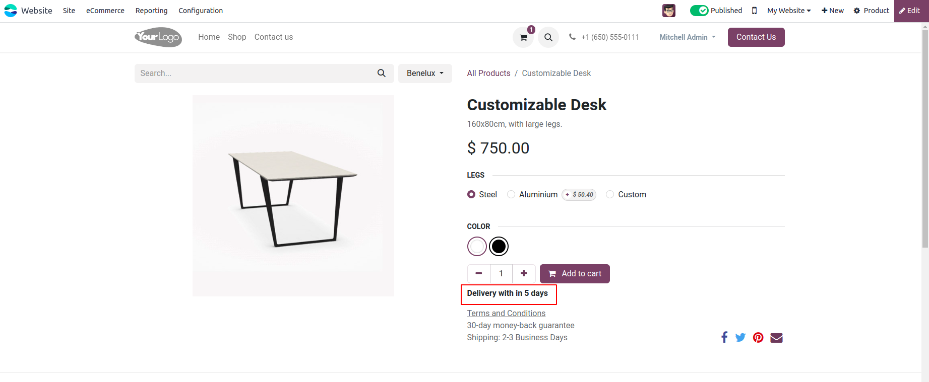Choose the Custom legs radio button
Viewport: 929px width, 382px height.
point(610,194)
